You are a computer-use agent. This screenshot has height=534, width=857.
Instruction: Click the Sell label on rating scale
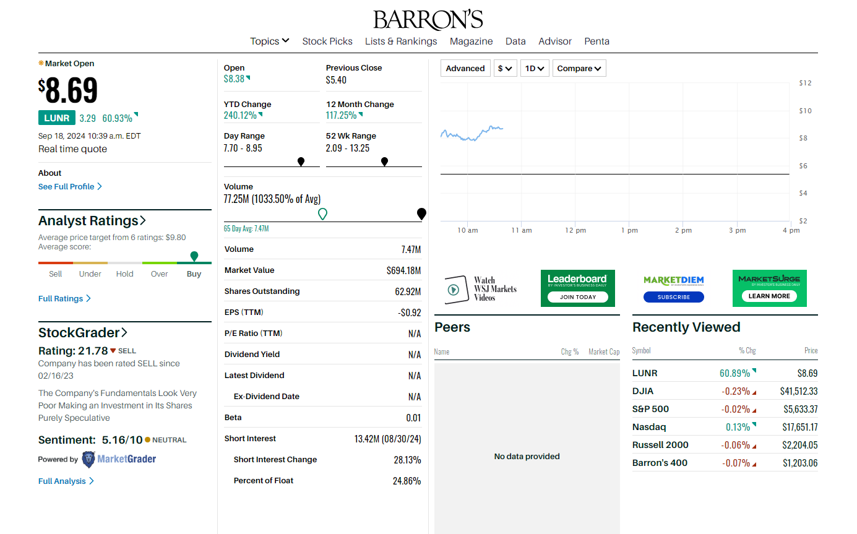click(x=56, y=273)
